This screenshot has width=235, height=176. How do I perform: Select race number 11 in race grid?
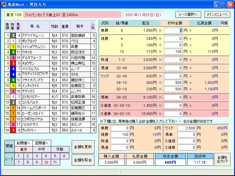55,162
